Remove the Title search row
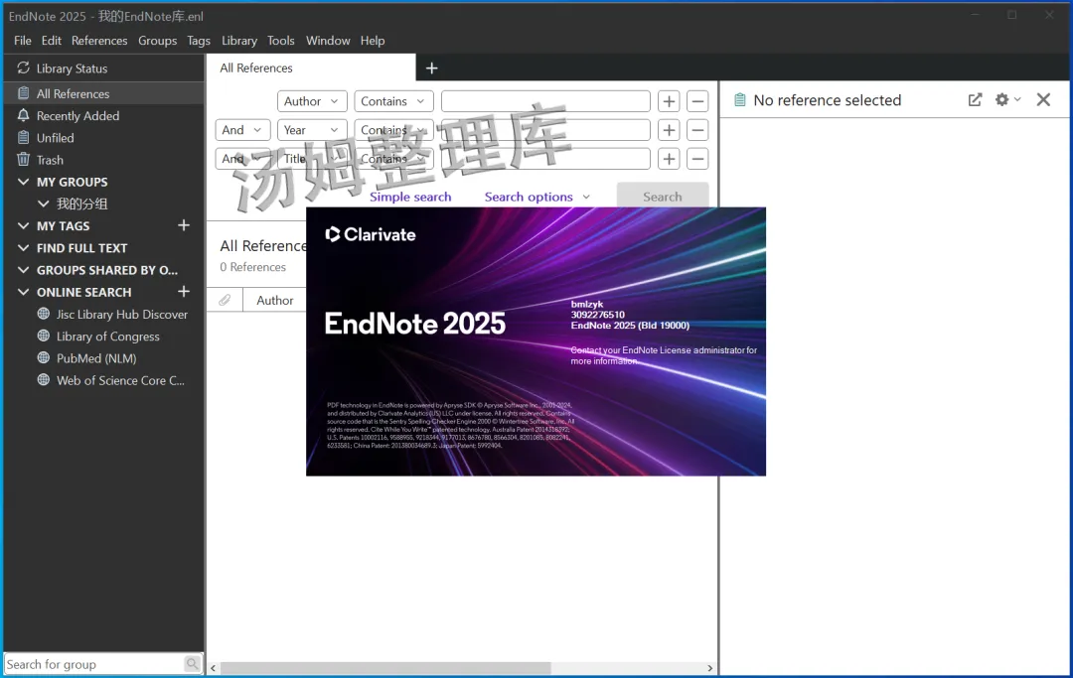Image resolution: width=1073 pixels, height=678 pixels. tap(697, 159)
